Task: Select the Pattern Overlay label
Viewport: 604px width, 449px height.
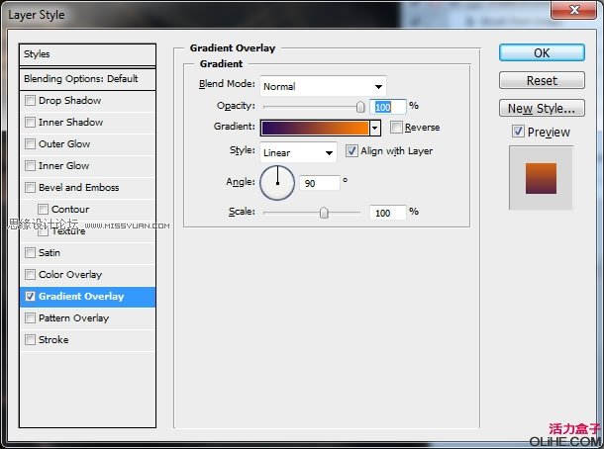Action: tap(73, 318)
